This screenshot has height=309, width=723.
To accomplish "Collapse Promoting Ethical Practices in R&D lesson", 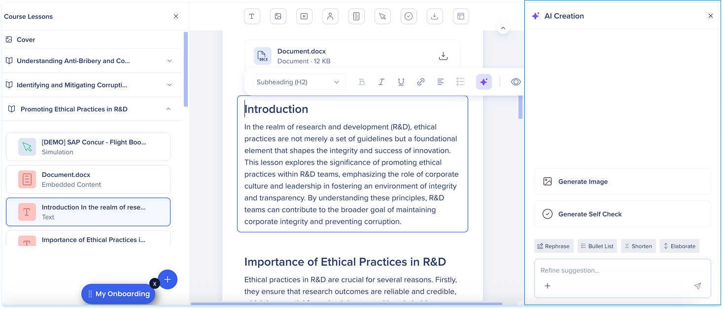I will 169,109.
